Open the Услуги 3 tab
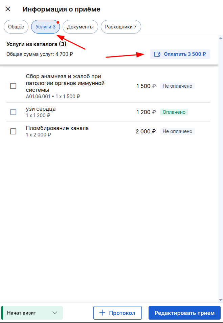Image resolution: width=223 pixels, height=323 pixels. (x=45, y=27)
